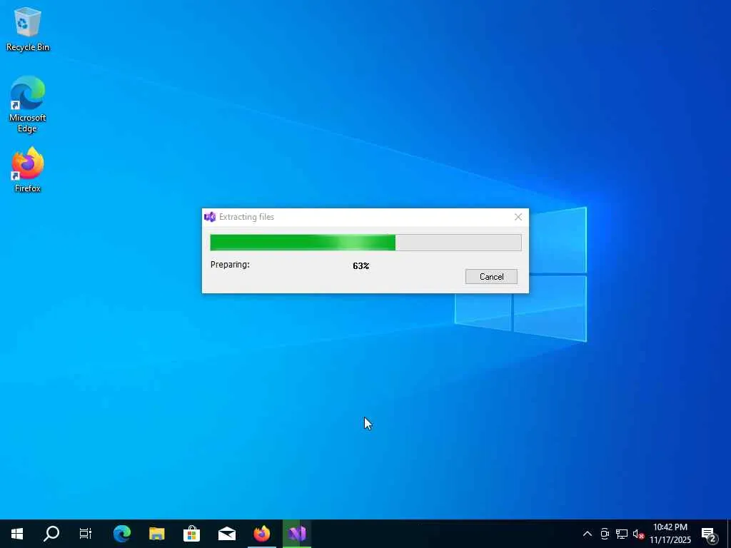Close the Extracting files dialog
This screenshot has width=731, height=548.
(x=518, y=217)
